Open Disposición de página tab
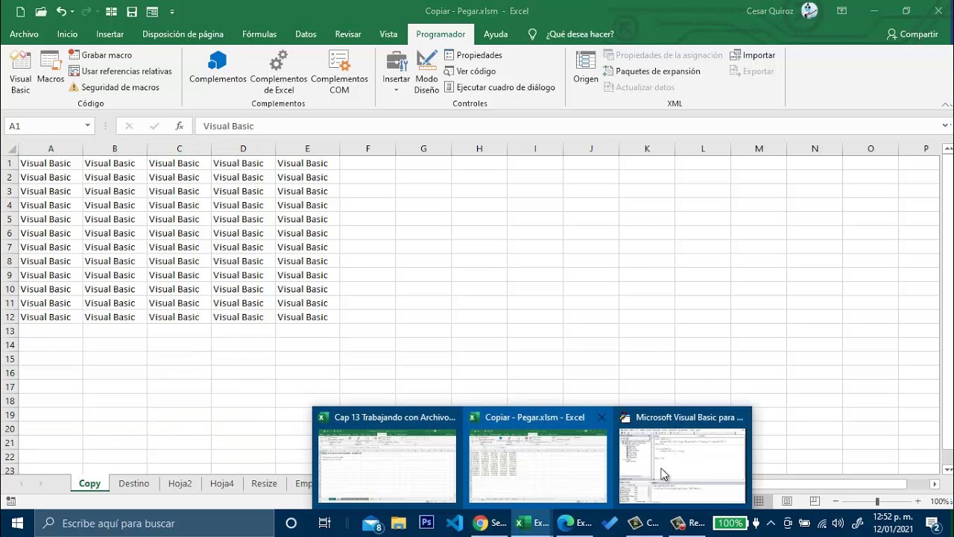954x537 pixels. click(x=183, y=34)
